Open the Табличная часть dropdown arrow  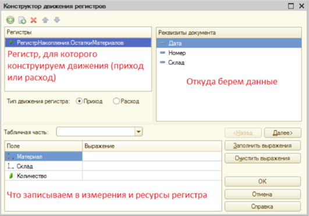tap(138, 132)
